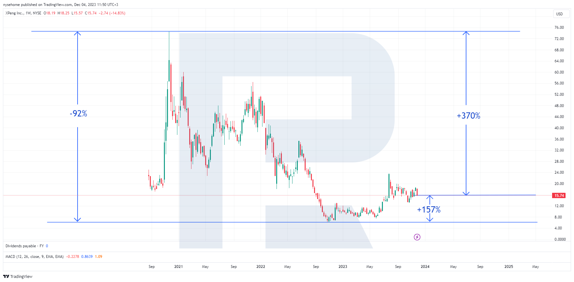Click the 0.0000 price axis label

tap(560, 239)
